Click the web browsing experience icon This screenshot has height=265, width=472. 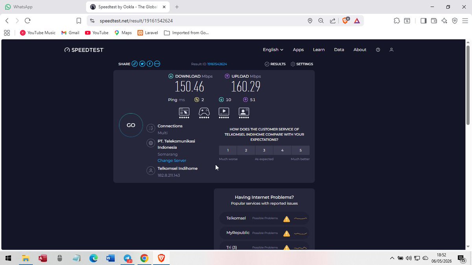click(x=184, y=112)
